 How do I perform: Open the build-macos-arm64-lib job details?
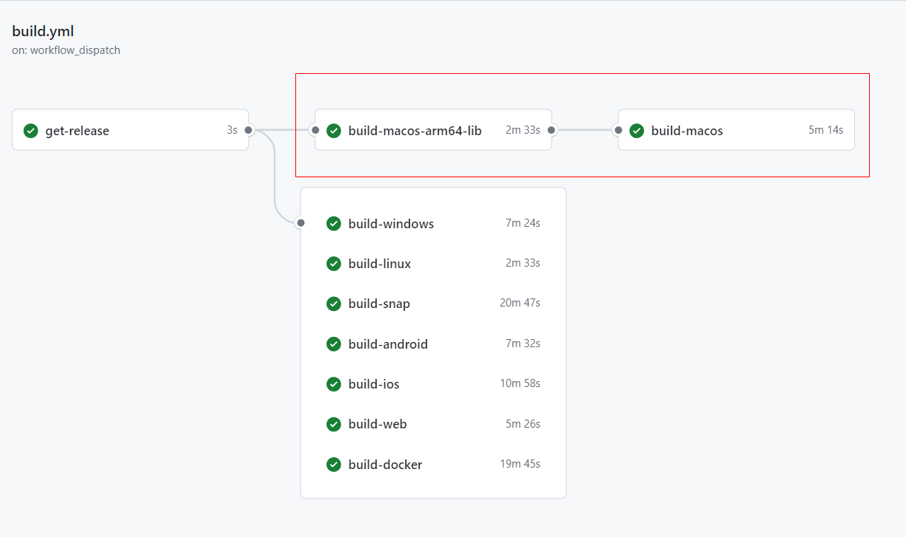pyautogui.click(x=415, y=131)
